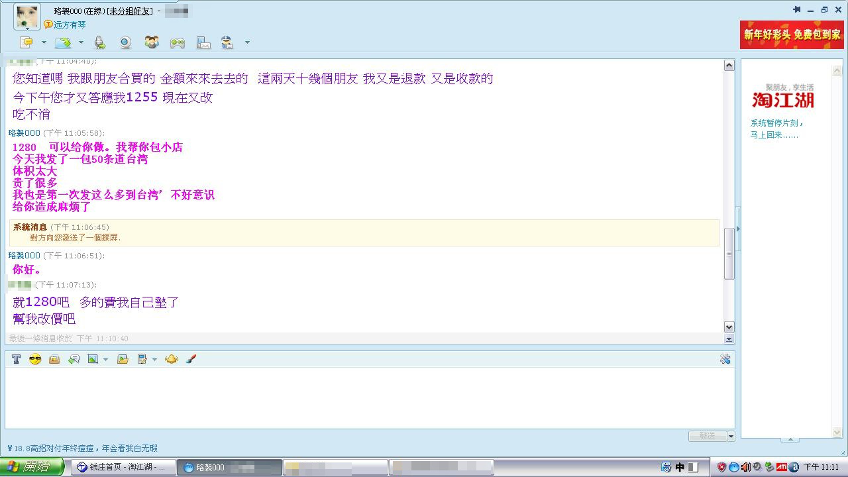
Task: Click the chat history scroll down arrow
Action: click(x=729, y=327)
